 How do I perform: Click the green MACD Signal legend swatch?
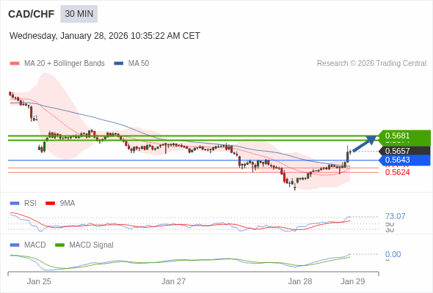(59, 245)
